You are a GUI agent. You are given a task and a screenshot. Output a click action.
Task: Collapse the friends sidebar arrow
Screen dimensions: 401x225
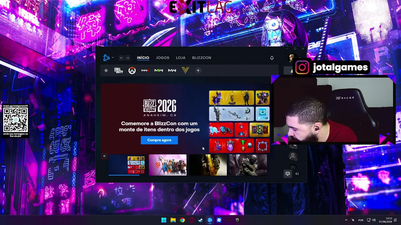coord(297,174)
